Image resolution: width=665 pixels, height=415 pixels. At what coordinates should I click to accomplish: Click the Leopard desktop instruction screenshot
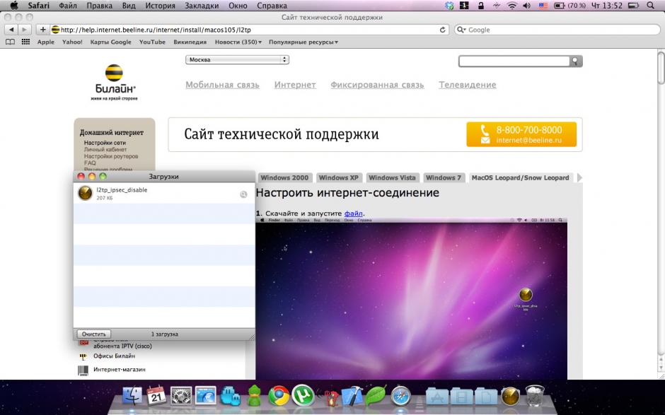click(412, 298)
